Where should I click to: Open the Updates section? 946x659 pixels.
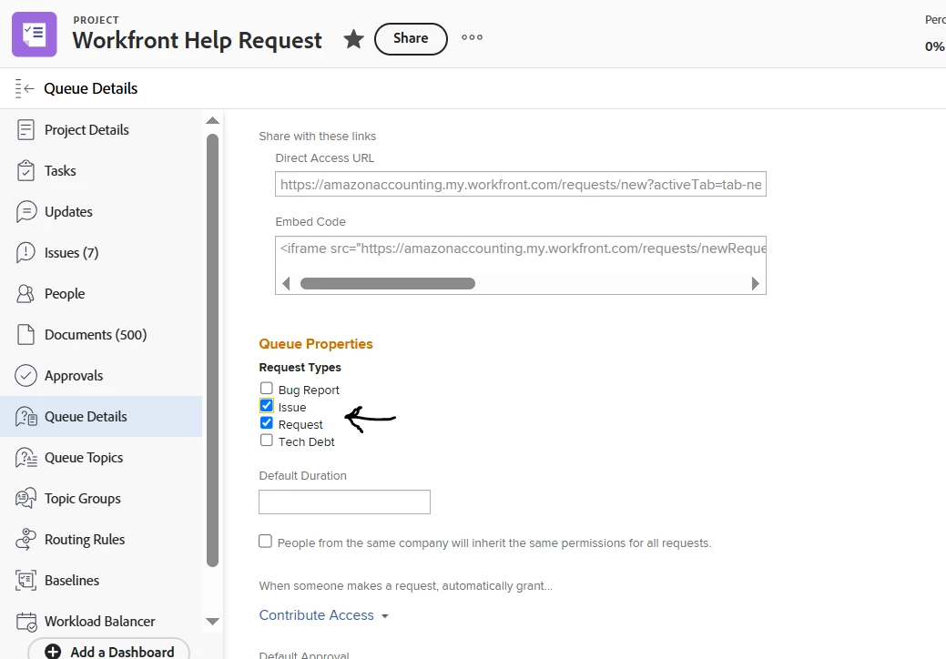click(69, 212)
